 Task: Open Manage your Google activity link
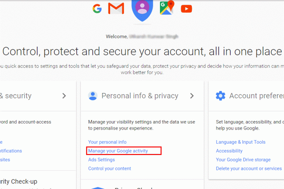(118, 151)
